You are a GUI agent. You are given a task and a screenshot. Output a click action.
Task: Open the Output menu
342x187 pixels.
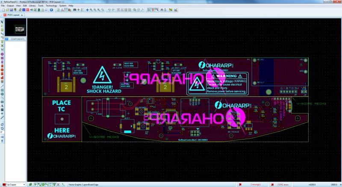tap(10, 6)
